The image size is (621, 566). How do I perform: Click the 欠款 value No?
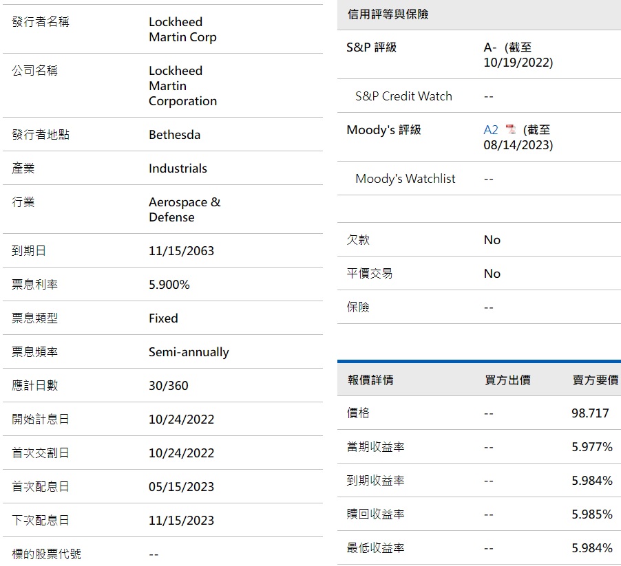pyautogui.click(x=492, y=240)
